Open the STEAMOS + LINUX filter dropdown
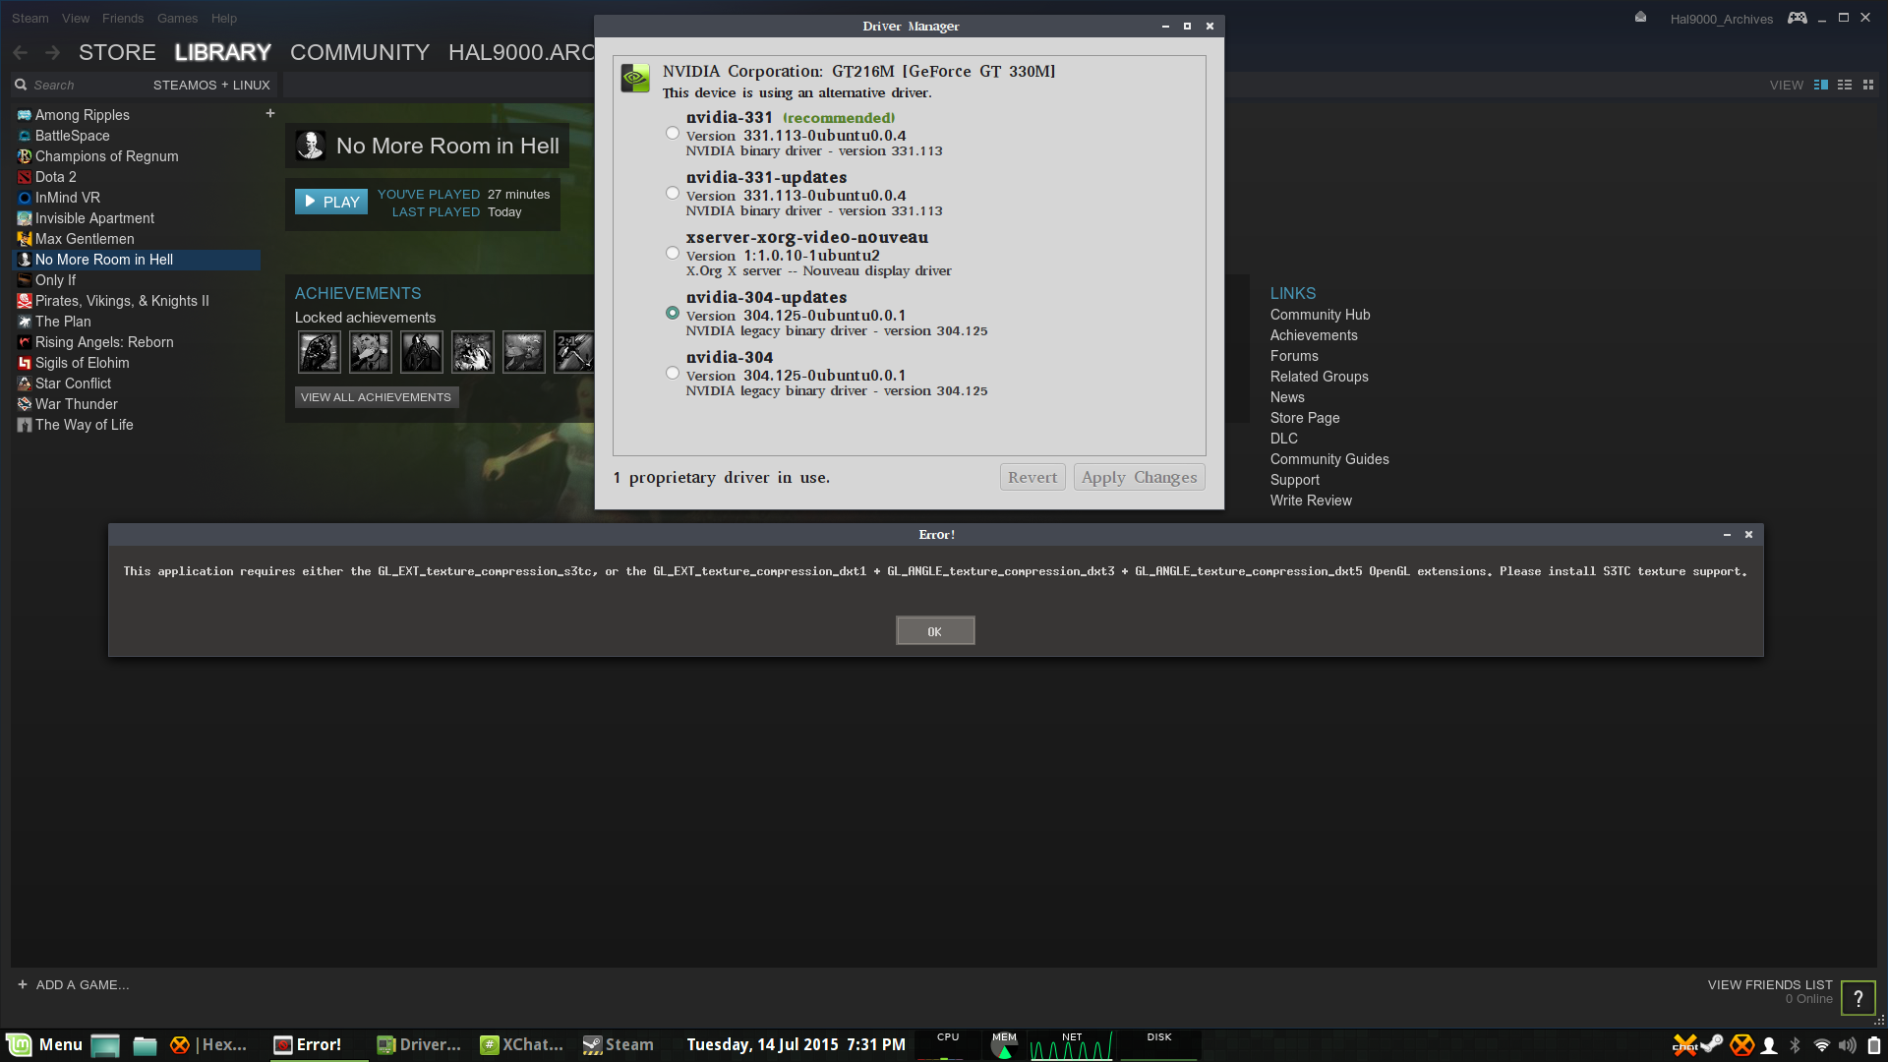Image resolution: width=1888 pixels, height=1062 pixels. pyautogui.click(x=211, y=86)
